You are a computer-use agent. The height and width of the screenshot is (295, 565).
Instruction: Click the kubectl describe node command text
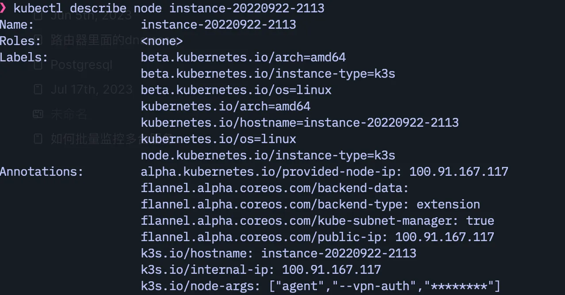169,8
